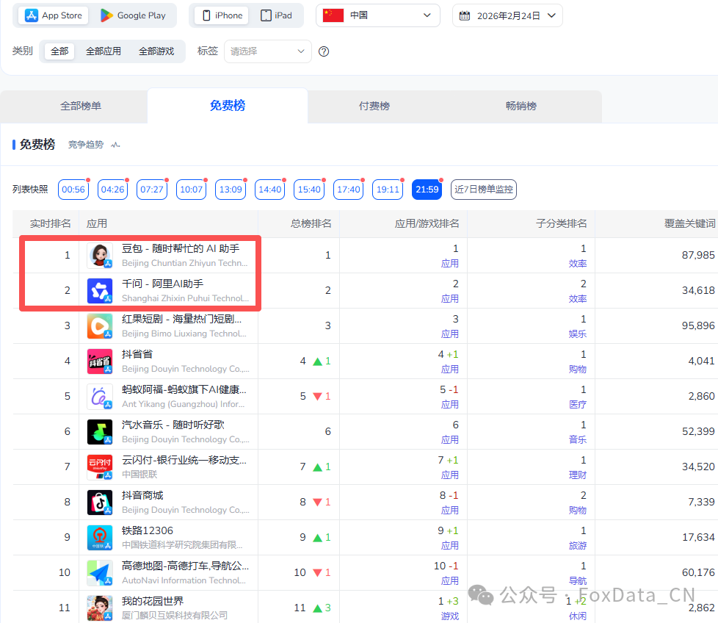
Task: Click the 千问 app icon
Action: (100, 290)
